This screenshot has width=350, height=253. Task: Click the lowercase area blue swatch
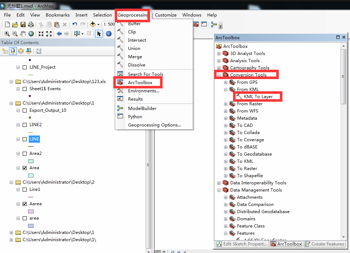[31, 226]
